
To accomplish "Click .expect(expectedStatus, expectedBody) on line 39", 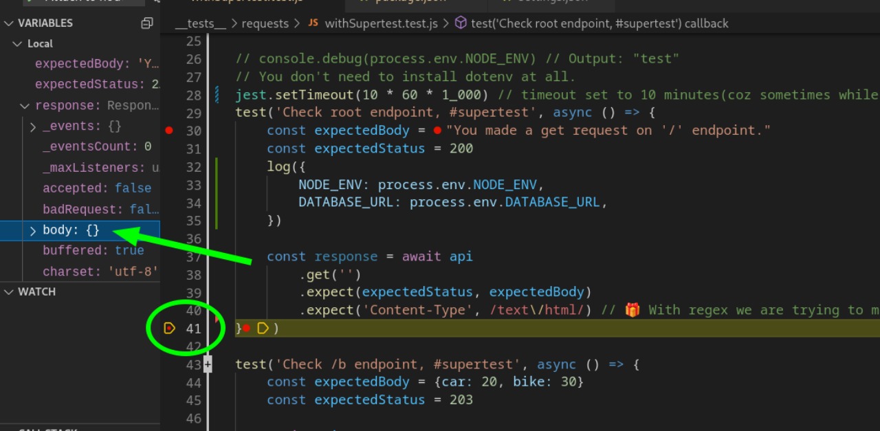I will pos(445,292).
